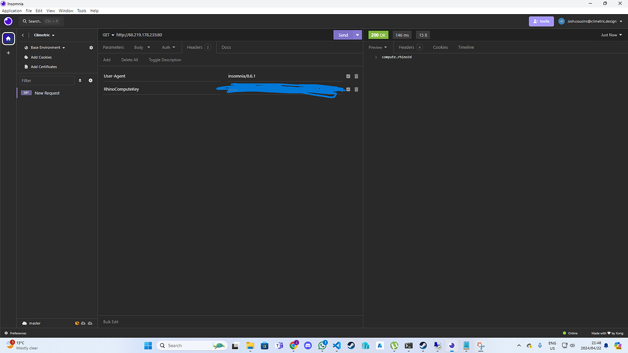The height and width of the screenshot is (353, 628).
Task: Click the Insomnia logo icon
Action: 8,21
